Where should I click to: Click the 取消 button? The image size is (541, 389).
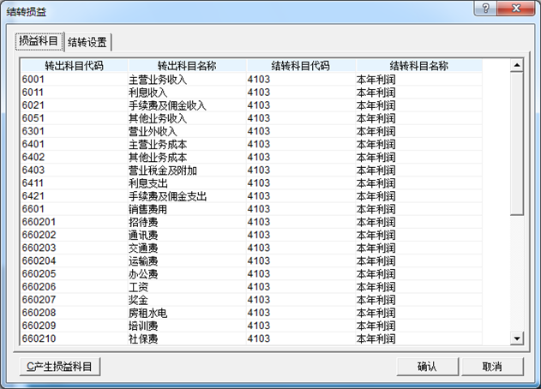(491, 366)
